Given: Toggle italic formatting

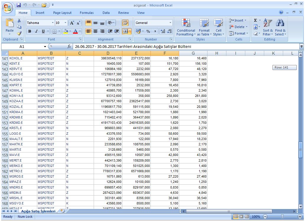Looking at the screenshot, I should (x=36, y=31).
